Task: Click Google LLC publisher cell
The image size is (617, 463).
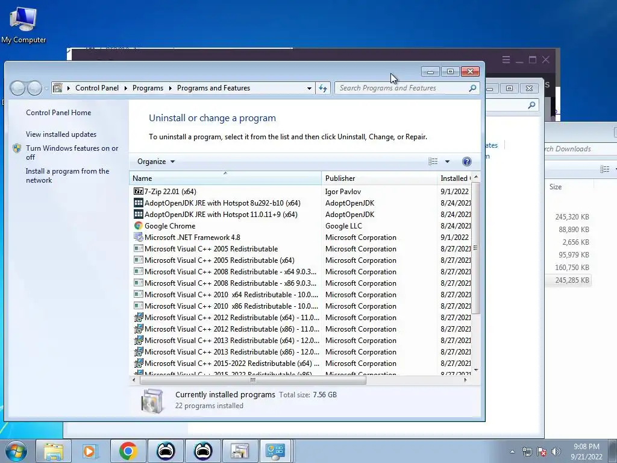Action: point(343,225)
